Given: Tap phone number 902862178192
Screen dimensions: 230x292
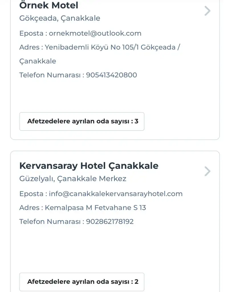Looking at the screenshot, I should (110, 222).
